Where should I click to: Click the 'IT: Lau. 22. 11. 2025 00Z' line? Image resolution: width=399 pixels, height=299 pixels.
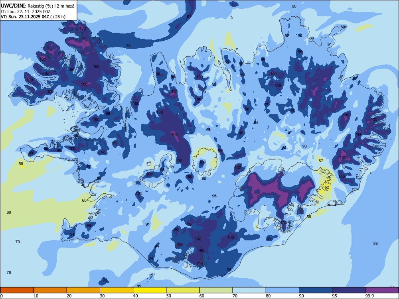tap(26, 12)
